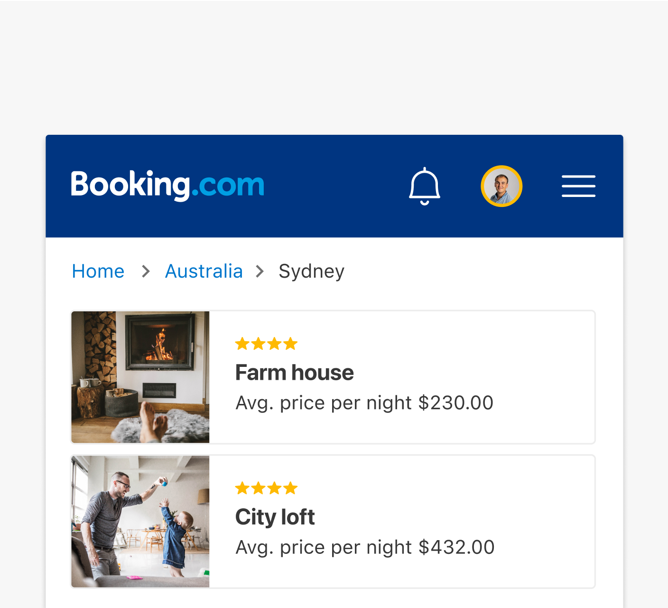This screenshot has width=668, height=608.
Task: Click the Booking.com logo
Action: pyautogui.click(x=167, y=186)
